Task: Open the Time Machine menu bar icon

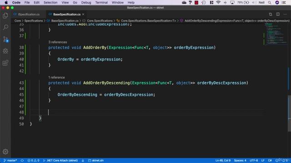Action: coord(204,2)
